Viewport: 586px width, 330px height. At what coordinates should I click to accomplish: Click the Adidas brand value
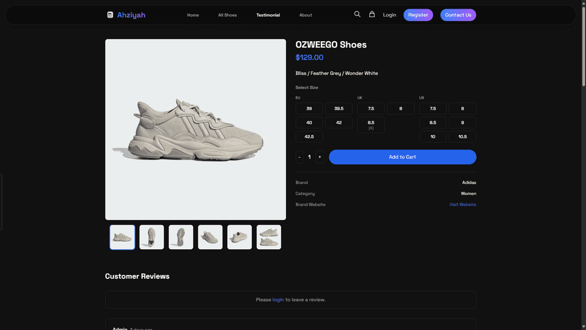pyautogui.click(x=469, y=183)
